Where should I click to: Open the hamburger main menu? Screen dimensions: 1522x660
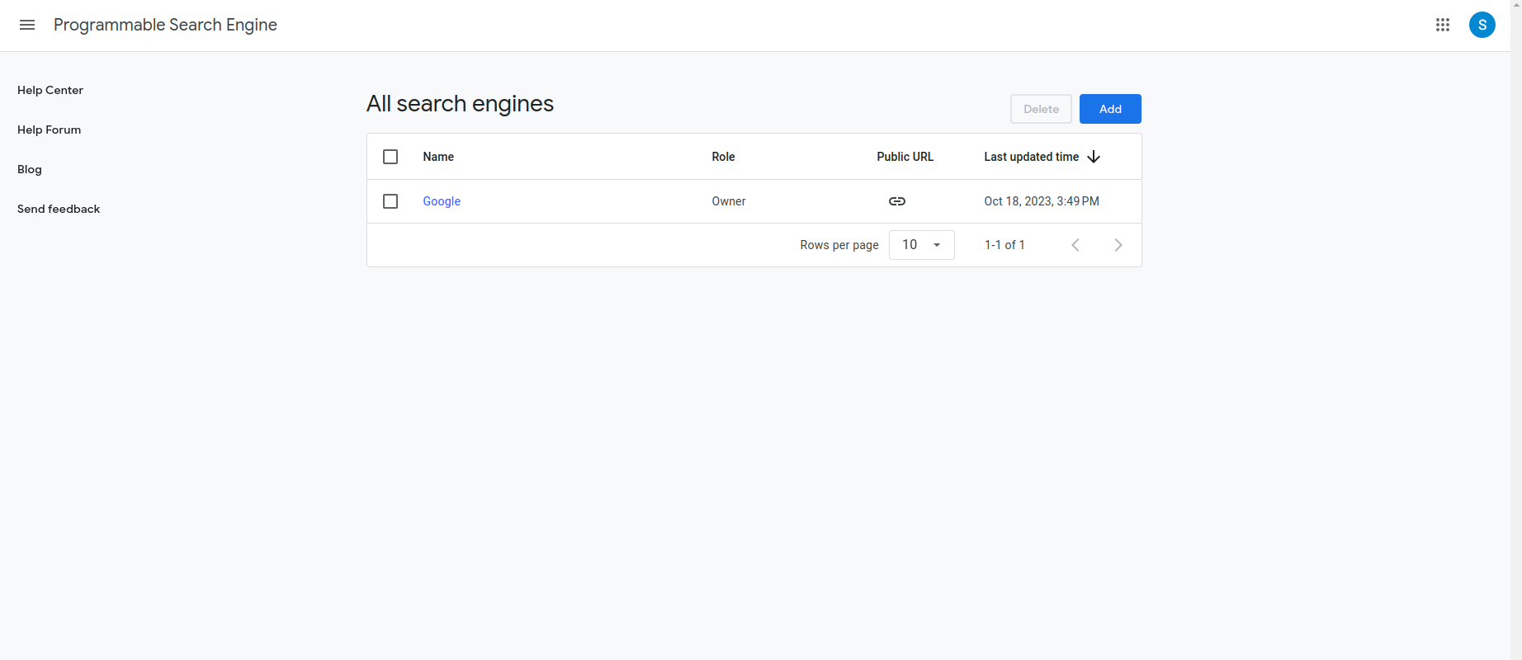tap(27, 25)
